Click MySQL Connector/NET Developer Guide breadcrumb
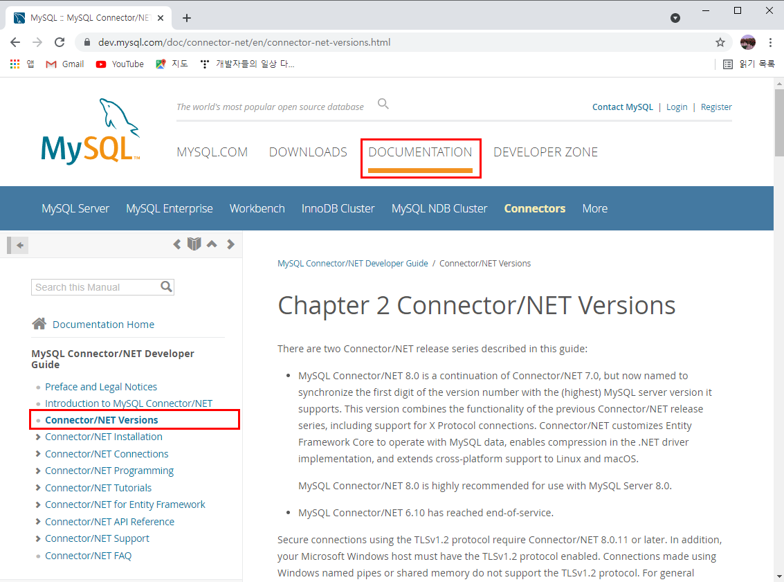Viewport: 784px width, 582px height. [x=352, y=264]
